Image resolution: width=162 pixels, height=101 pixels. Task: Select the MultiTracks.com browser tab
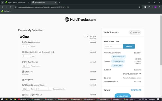click(44, 2)
